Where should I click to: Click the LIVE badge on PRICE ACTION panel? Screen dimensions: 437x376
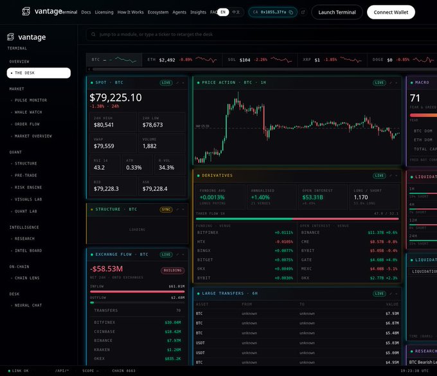[379, 83]
